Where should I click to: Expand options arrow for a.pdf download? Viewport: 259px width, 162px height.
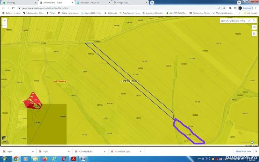pyautogui.click(x=69, y=151)
